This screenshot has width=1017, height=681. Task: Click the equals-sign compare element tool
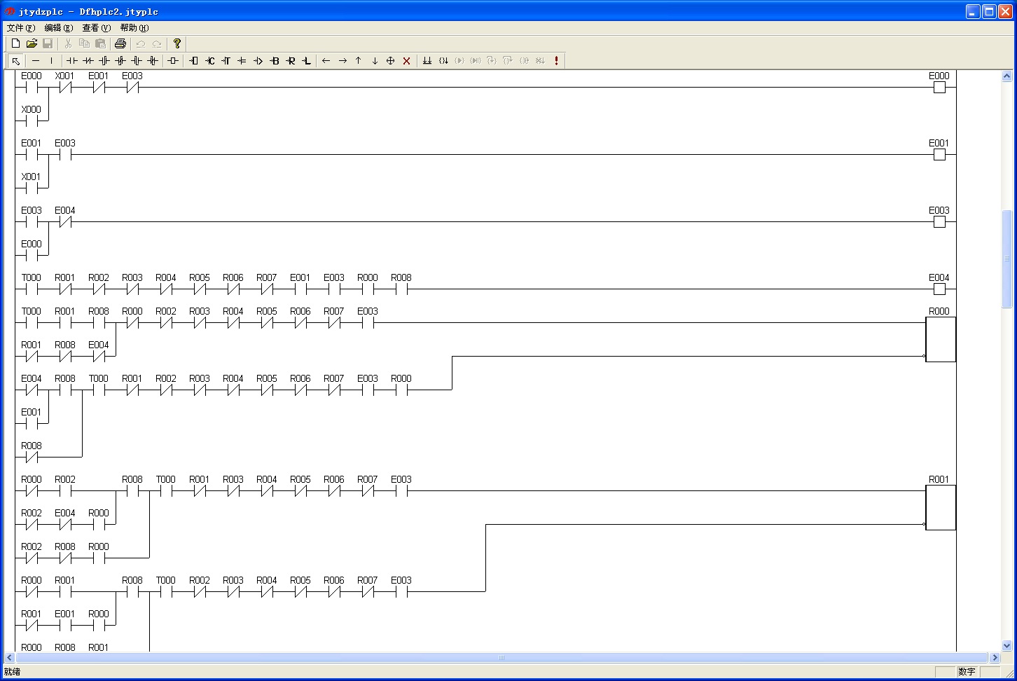pyautogui.click(x=242, y=61)
